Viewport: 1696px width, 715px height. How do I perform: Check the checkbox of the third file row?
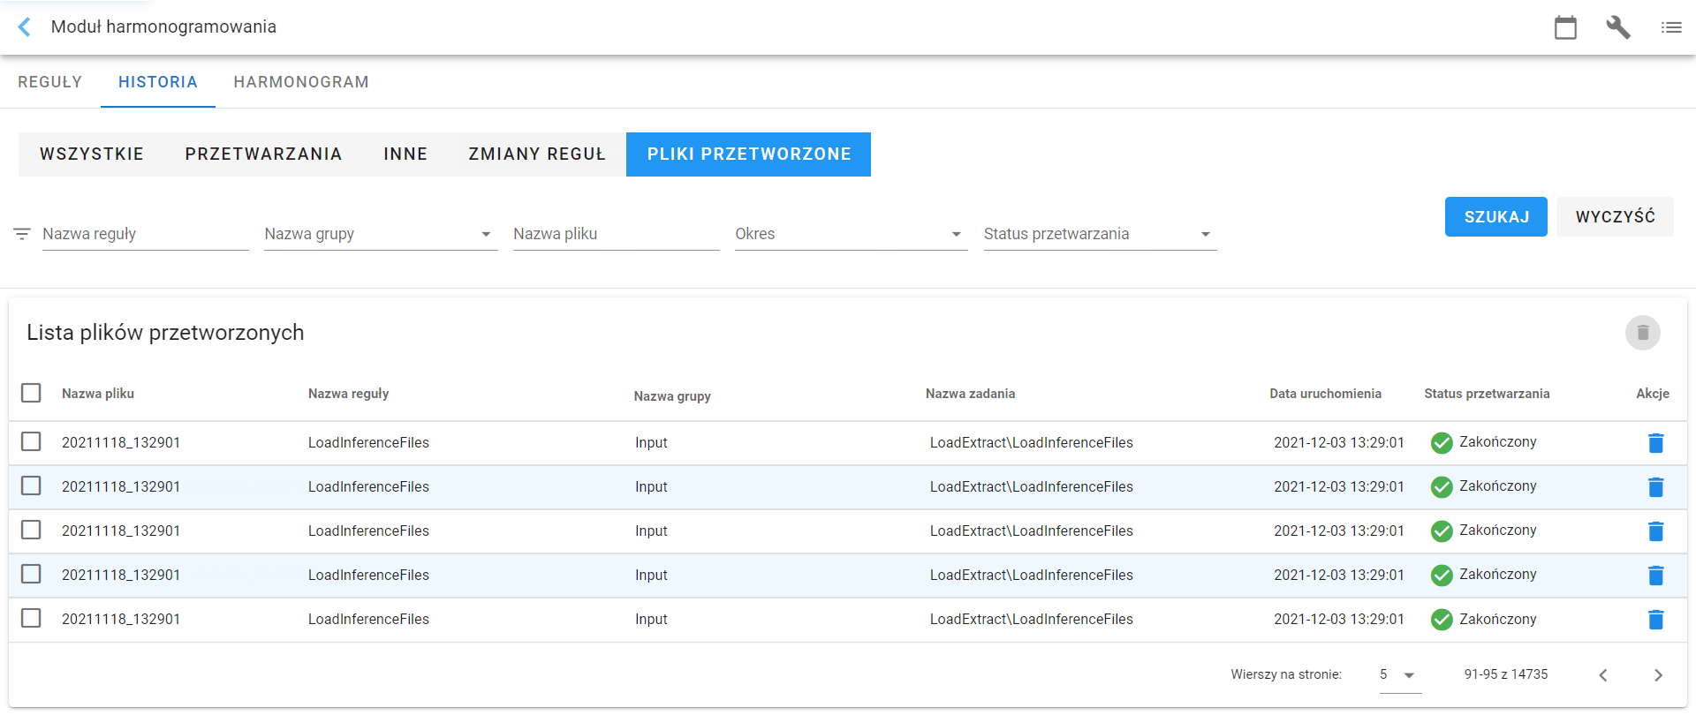pyautogui.click(x=31, y=530)
